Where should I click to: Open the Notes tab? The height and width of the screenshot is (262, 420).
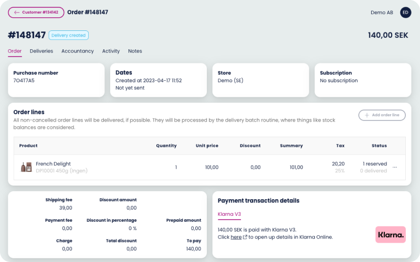click(135, 51)
